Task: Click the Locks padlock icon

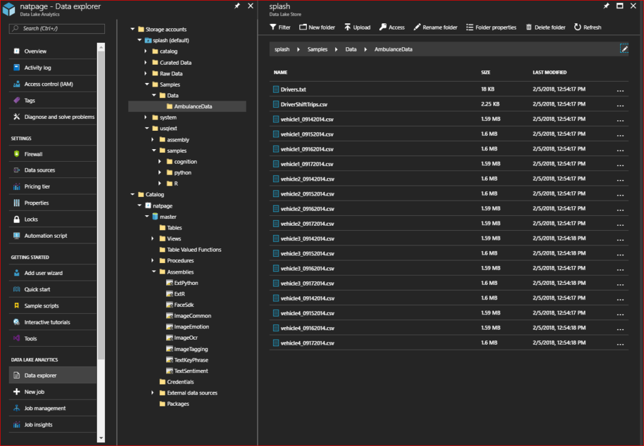Action: click(16, 220)
